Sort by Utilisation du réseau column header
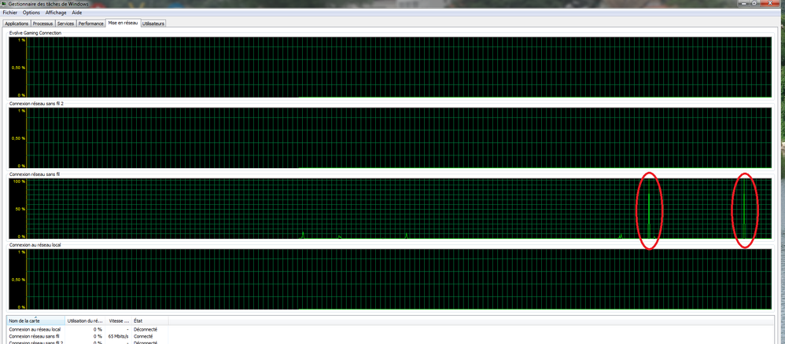The width and height of the screenshot is (785, 344). pyautogui.click(x=85, y=320)
